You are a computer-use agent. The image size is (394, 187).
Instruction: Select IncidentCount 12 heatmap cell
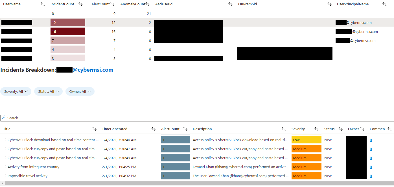(68, 22)
